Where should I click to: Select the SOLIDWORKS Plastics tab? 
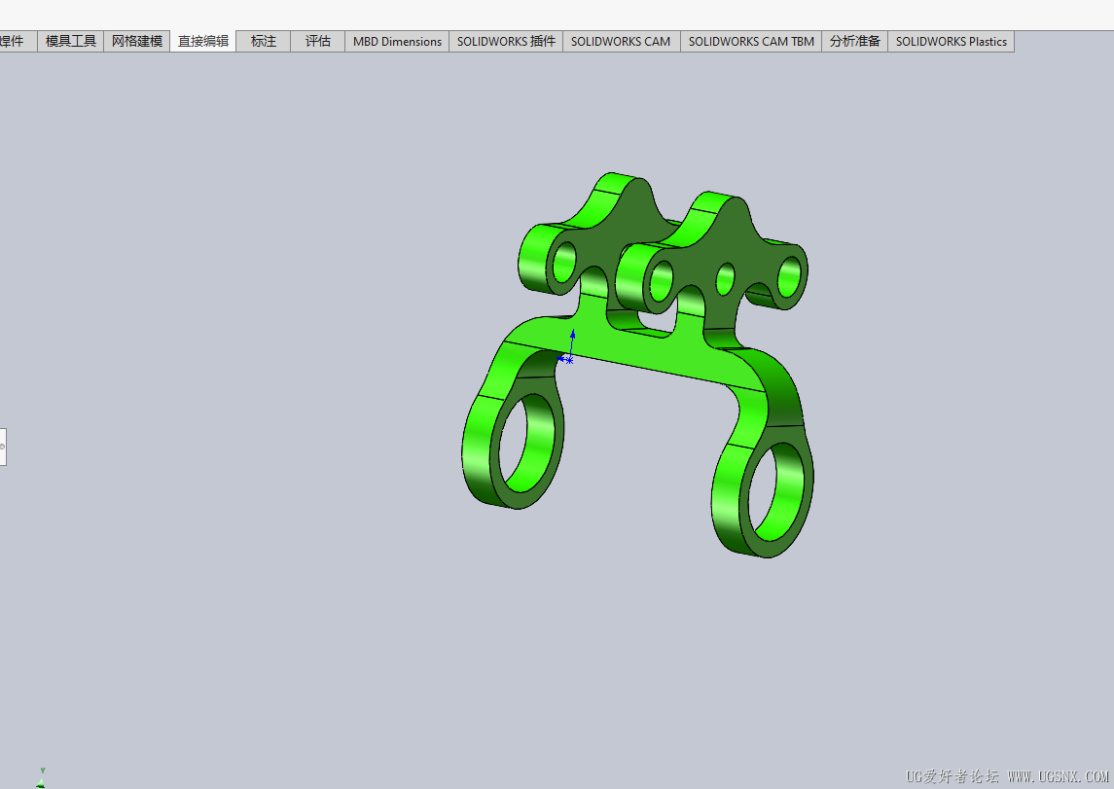[952, 41]
